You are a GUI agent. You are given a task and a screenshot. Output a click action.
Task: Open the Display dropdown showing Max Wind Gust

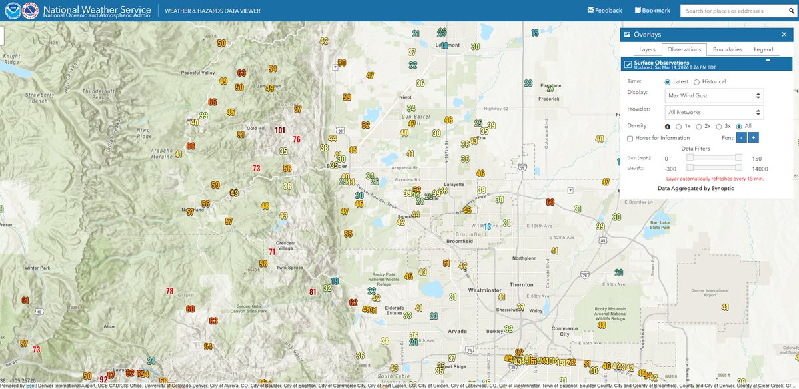pyautogui.click(x=714, y=95)
